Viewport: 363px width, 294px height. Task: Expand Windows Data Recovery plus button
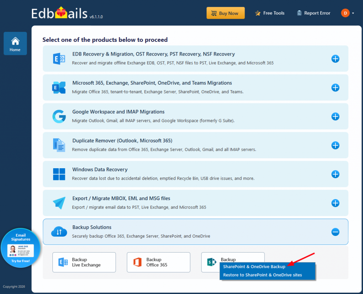pos(335,174)
